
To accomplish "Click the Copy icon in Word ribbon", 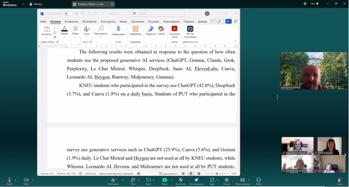I will [54, 33].
